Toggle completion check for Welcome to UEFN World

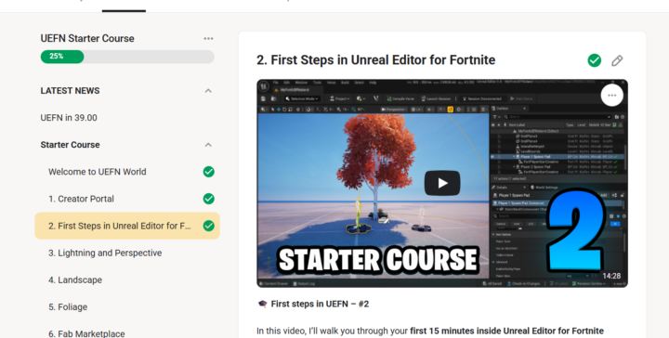tap(209, 172)
